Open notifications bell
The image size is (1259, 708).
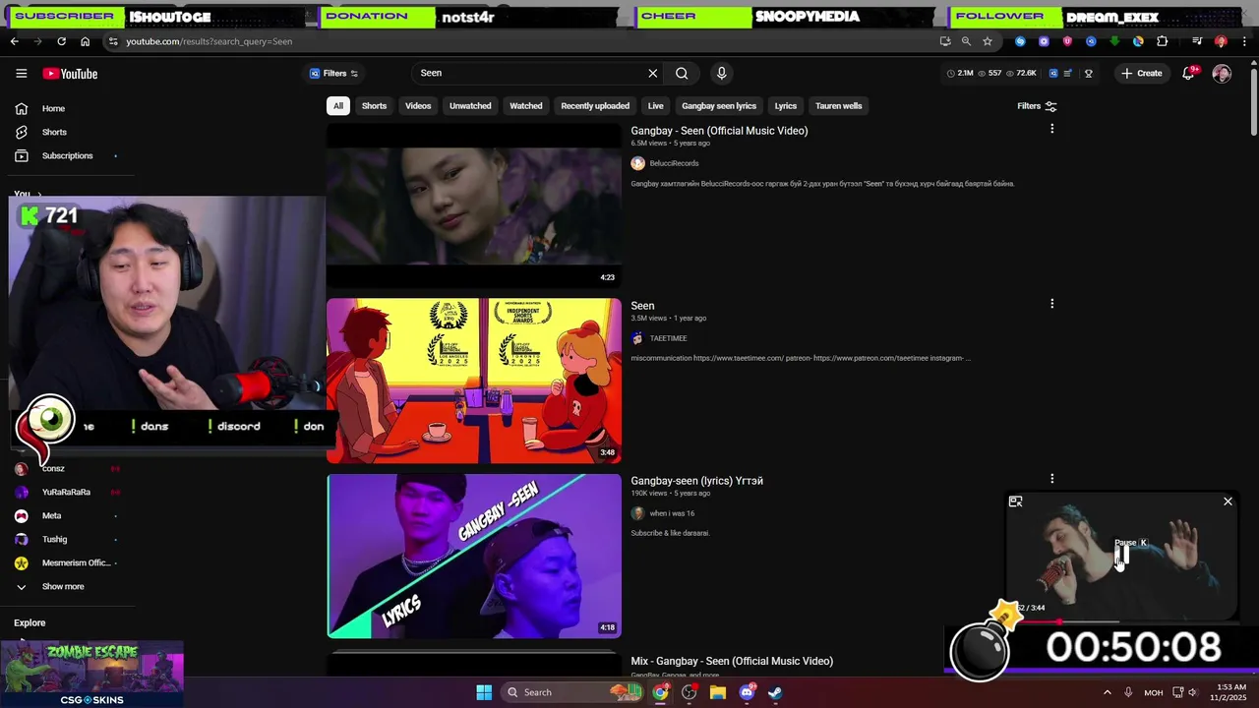[1188, 74]
